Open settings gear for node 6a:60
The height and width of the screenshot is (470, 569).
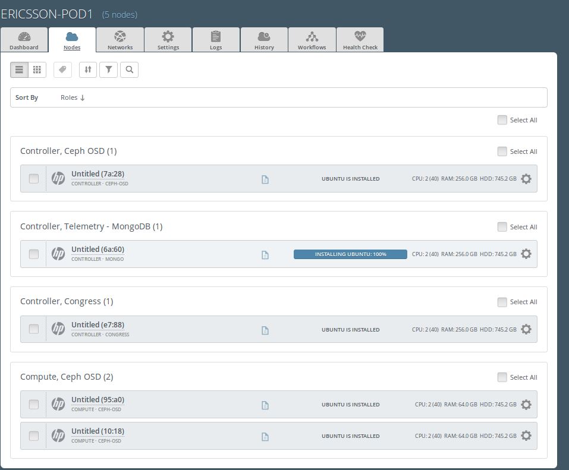pos(526,254)
